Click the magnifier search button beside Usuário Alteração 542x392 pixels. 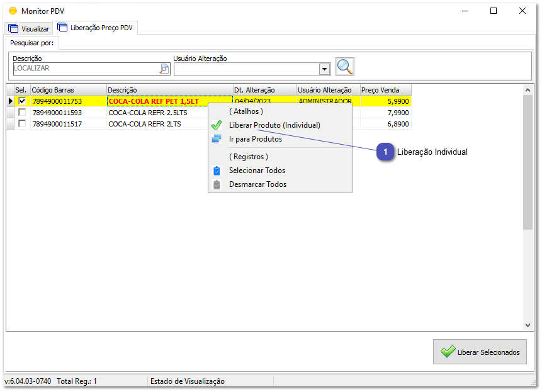pos(345,66)
